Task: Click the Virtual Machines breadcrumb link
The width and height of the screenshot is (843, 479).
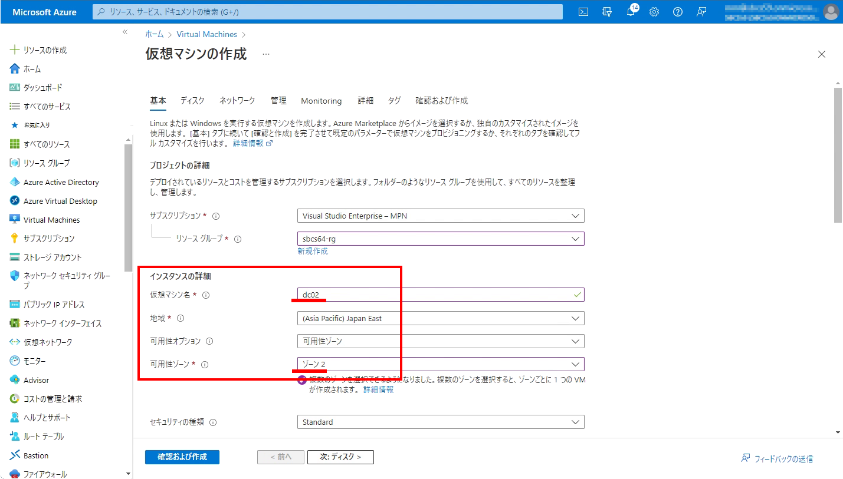Action: point(207,35)
